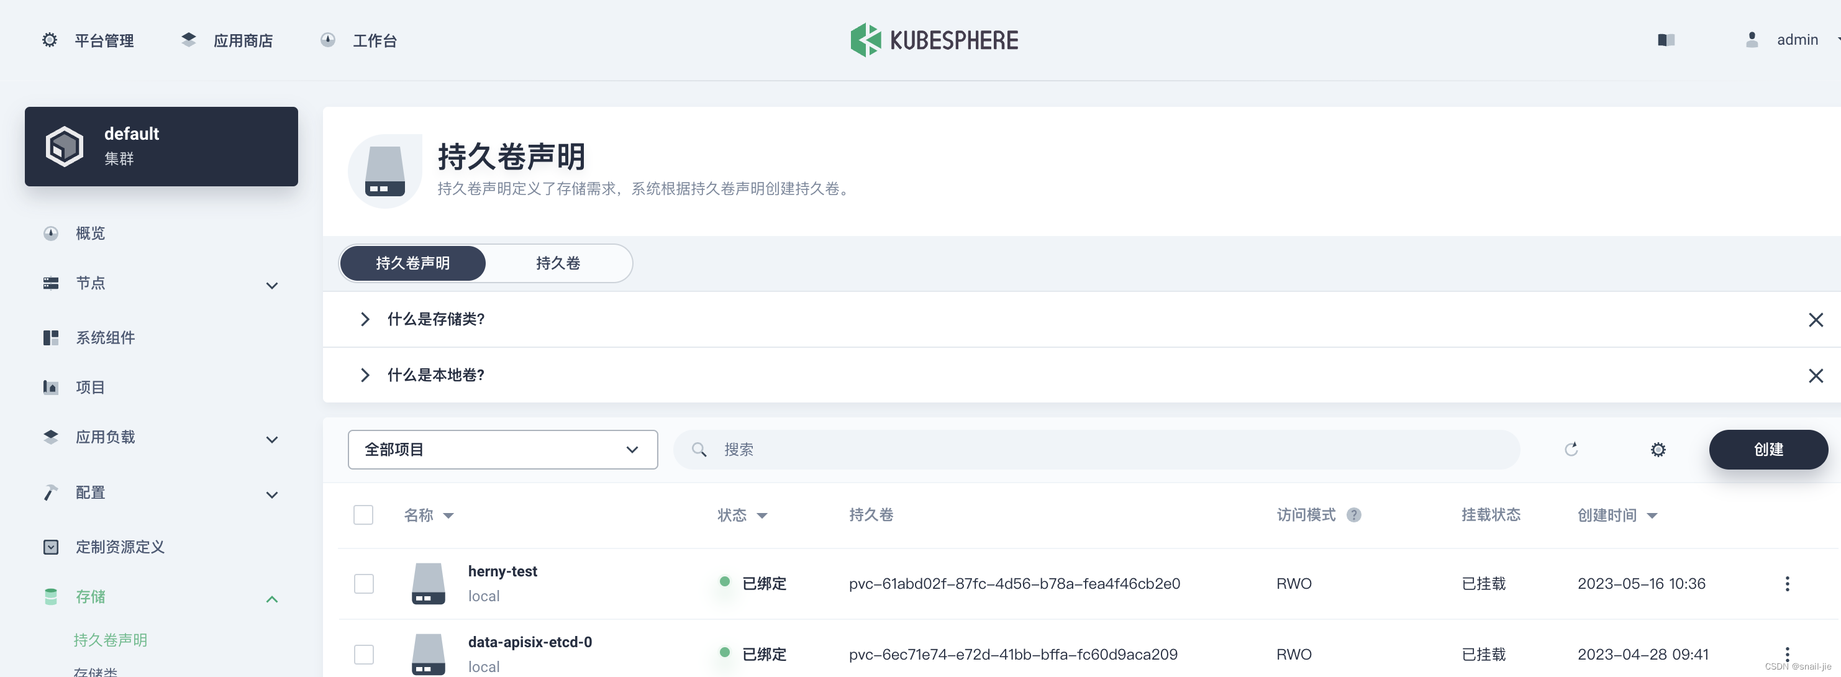Click the admin user avatar icon

click(1752, 40)
